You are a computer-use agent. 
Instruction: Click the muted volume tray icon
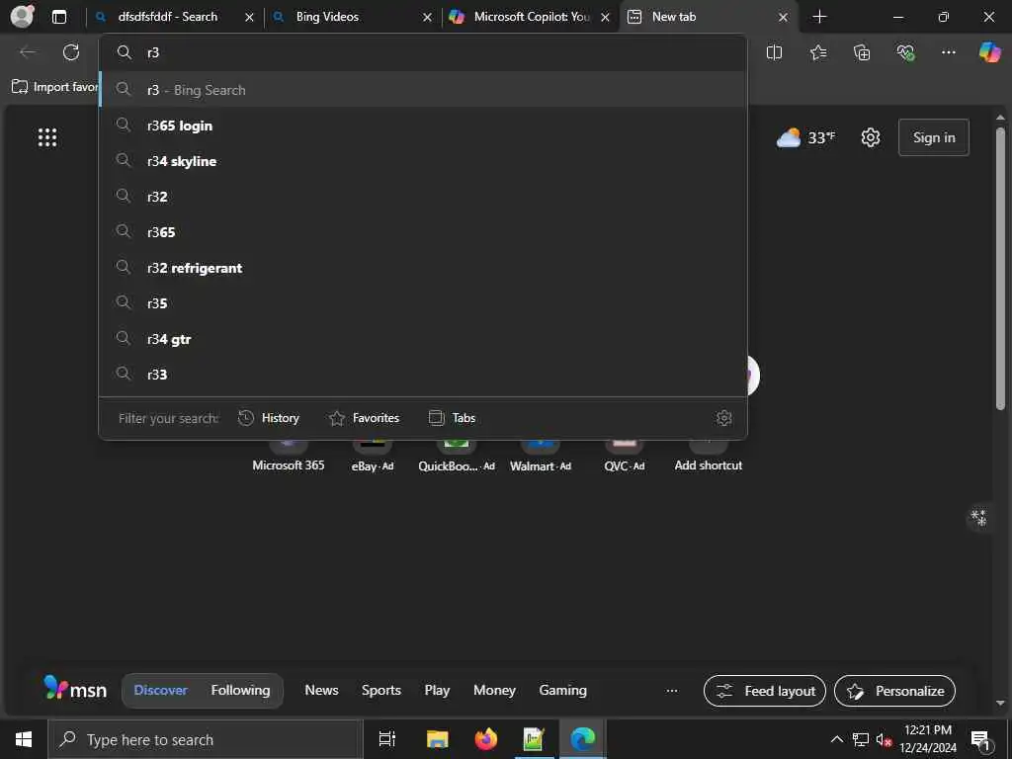[x=884, y=739]
